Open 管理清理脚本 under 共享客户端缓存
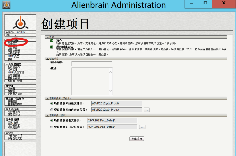This screenshot has width=236, height=156. tap(15, 104)
